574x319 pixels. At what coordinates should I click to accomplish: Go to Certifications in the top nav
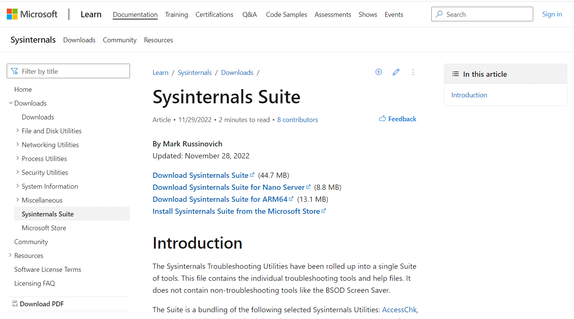[x=214, y=14]
